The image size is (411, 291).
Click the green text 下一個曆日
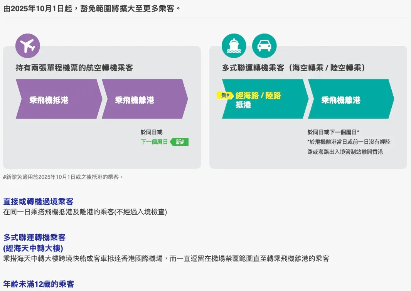154,142
